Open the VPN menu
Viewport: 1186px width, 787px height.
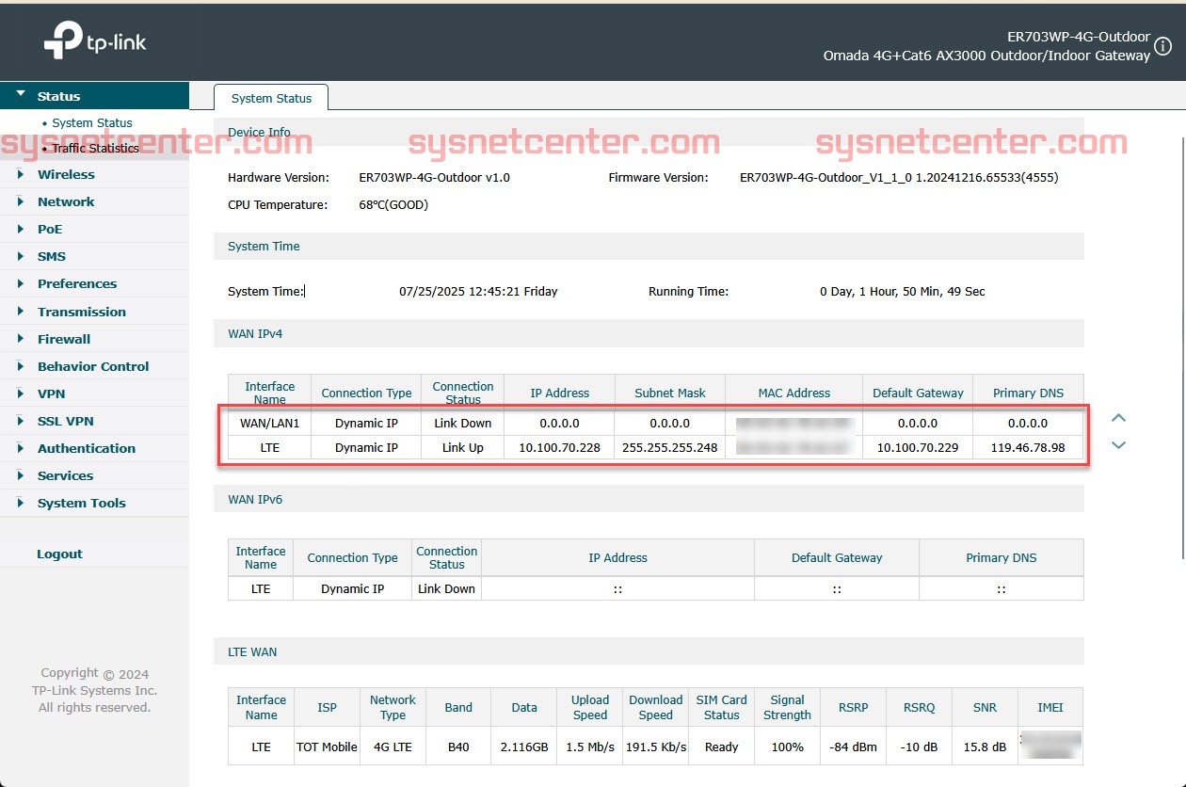94,393
